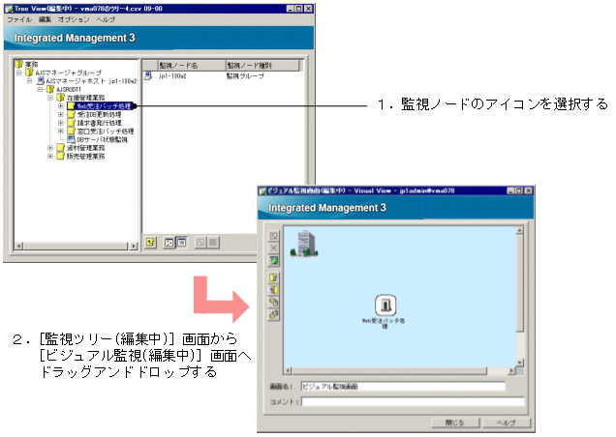
Task: Click the first grayed-out toolbar icon in Tree View
Action: (200, 243)
